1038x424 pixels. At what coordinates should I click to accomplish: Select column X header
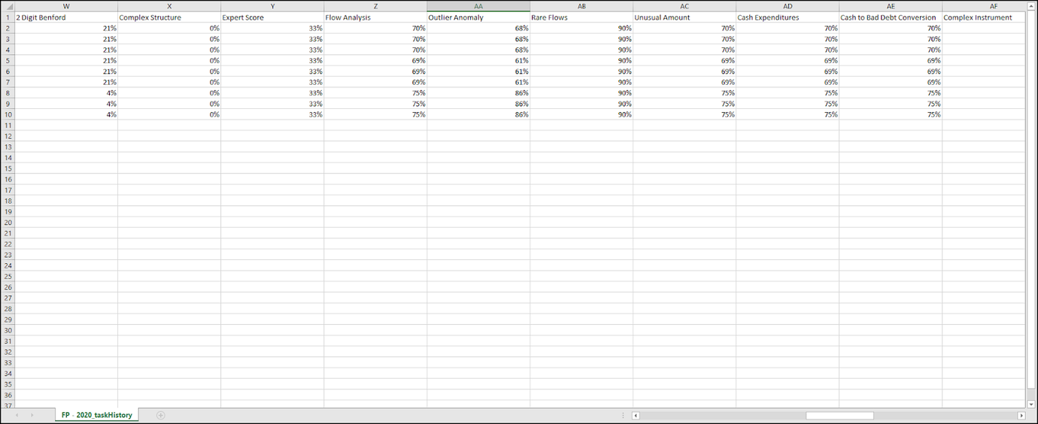coord(169,6)
